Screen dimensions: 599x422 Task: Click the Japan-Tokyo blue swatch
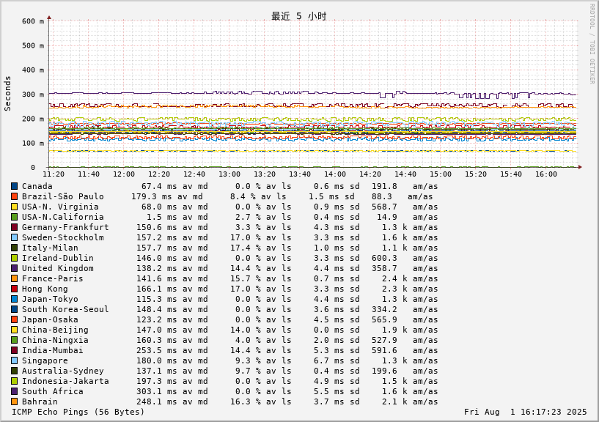[14, 299]
